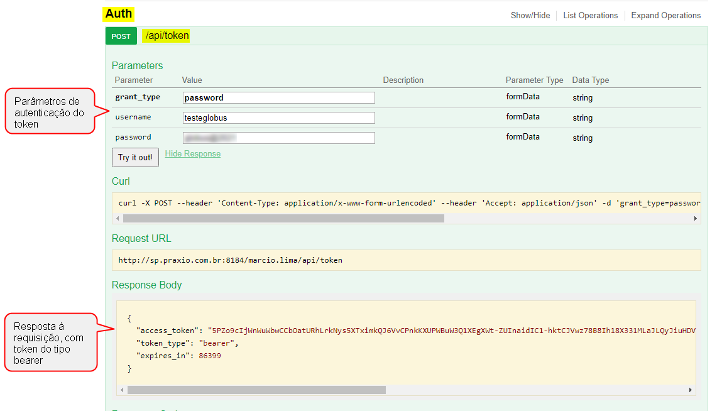Click the grant_type parameter name
The width and height of the screenshot is (722, 411).
(x=138, y=97)
